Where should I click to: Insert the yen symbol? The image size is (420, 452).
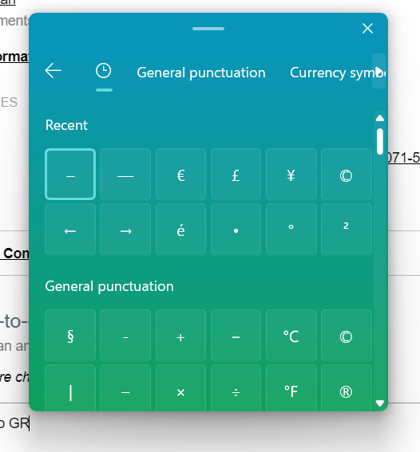[291, 175]
